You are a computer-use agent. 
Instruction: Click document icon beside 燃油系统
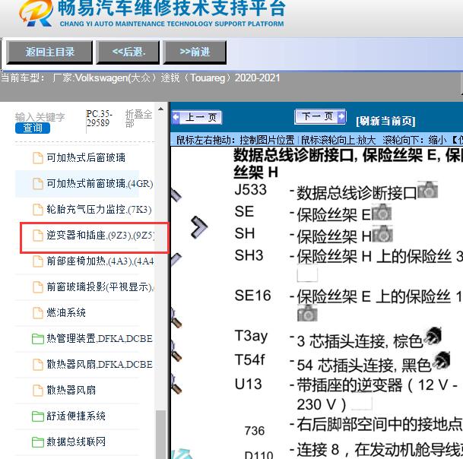pos(37,312)
